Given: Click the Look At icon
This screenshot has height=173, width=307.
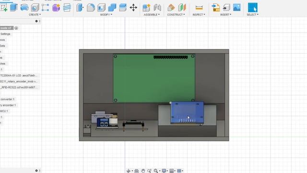Looking at the screenshot, I should (x=136, y=171).
